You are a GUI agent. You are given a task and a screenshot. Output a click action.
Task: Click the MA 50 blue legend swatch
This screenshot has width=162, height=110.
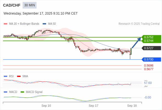(44, 24)
